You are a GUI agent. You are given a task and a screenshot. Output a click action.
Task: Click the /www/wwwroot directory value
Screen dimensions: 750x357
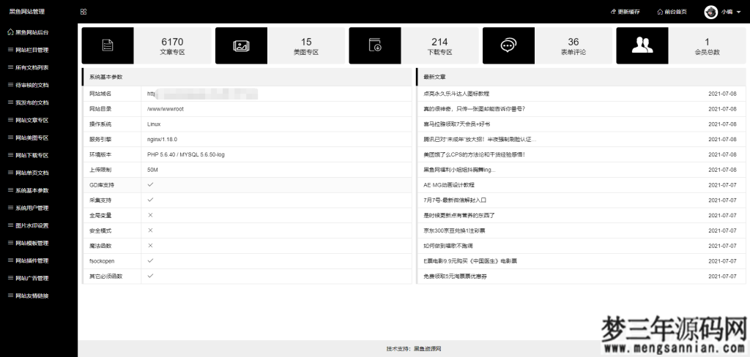[165, 109]
